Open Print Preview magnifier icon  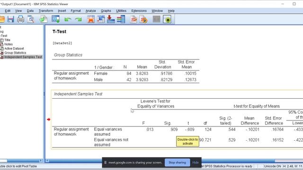pyautogui.click(x=31, y=19)
